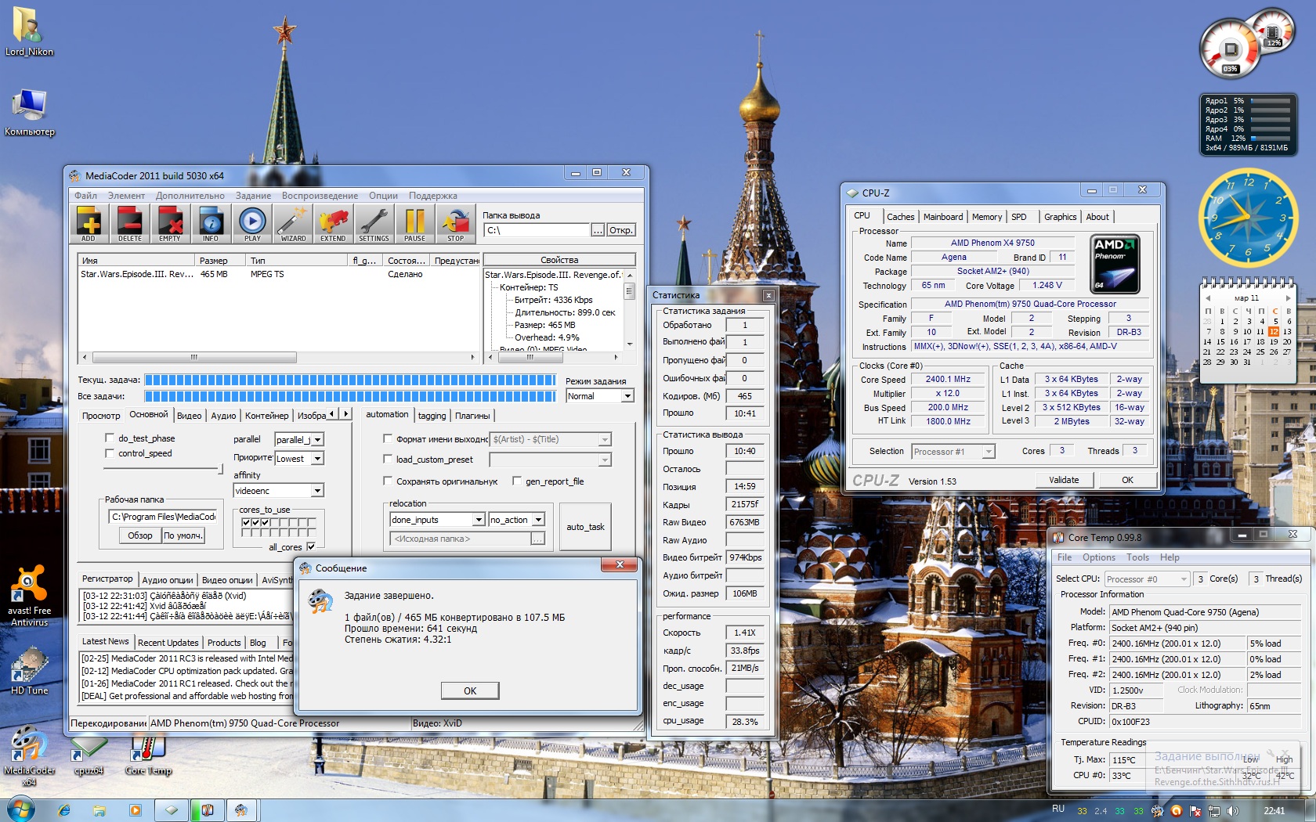The image size is (1316, 822).
Task: Click the file list horizontal scrollbar
Action: pos(278,357)
